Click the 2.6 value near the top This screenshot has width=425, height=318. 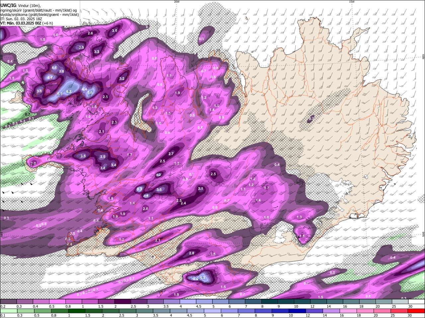coord(90,33)
